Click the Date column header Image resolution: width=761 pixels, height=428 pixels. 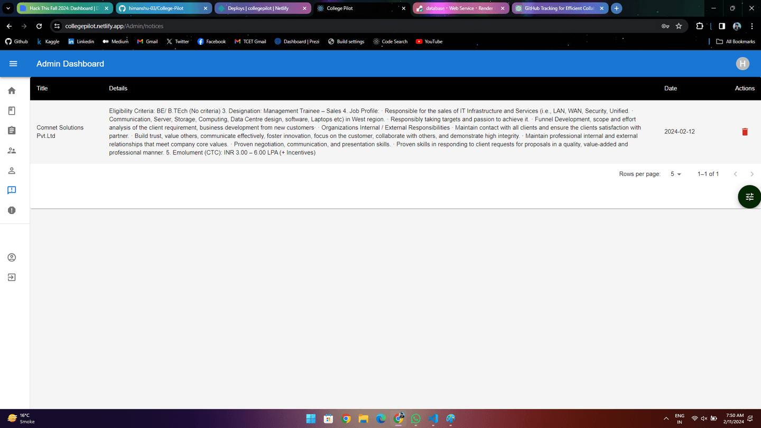click(x=671, y=88)
